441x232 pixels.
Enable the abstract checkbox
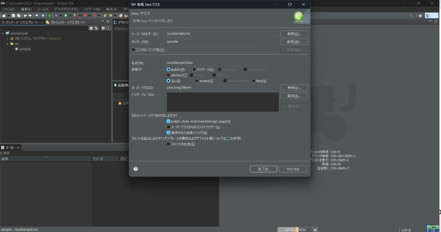click(169, 75)
